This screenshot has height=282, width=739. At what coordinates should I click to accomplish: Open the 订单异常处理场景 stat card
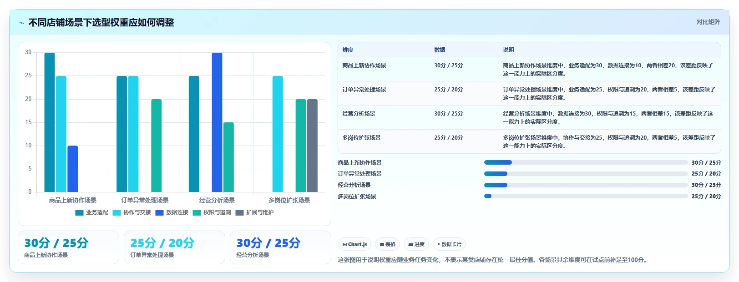(174, 247)
